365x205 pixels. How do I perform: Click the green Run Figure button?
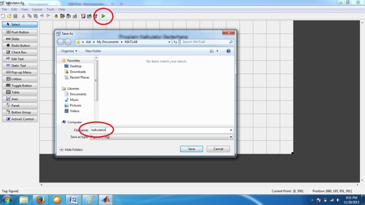[x=104, y=16]
